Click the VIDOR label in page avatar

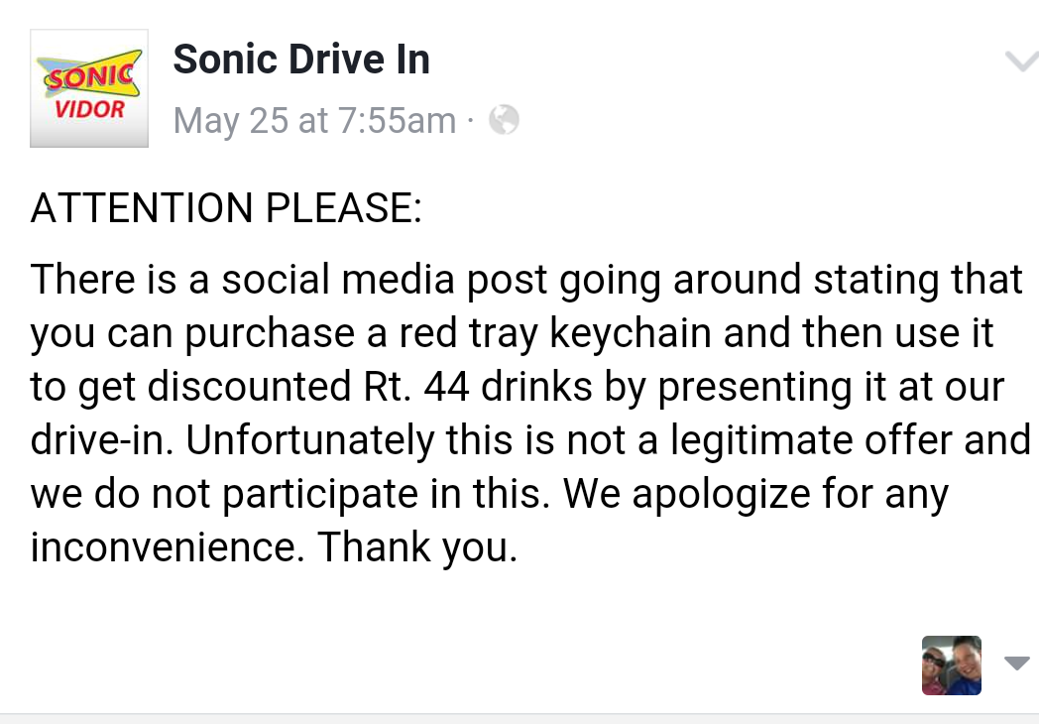(89, 109)
